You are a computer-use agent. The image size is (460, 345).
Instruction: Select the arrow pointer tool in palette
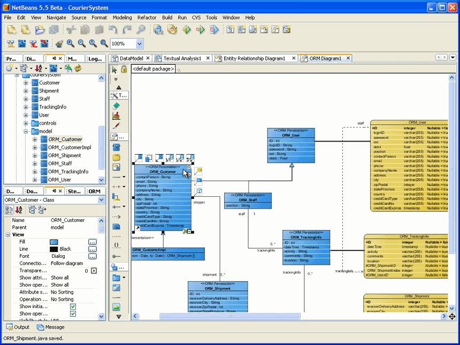114,69
